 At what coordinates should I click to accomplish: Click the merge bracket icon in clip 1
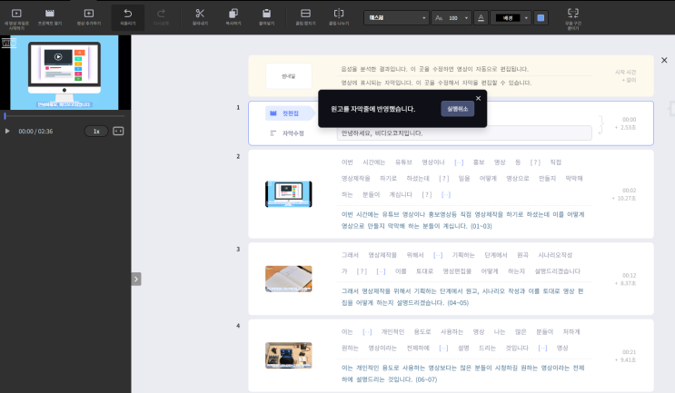tap(601, 124)
